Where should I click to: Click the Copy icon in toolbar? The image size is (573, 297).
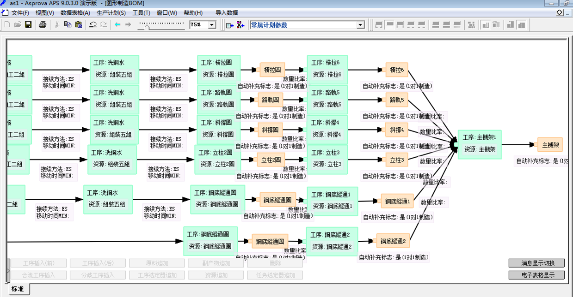pyautogui.click(x=68, y=24)
